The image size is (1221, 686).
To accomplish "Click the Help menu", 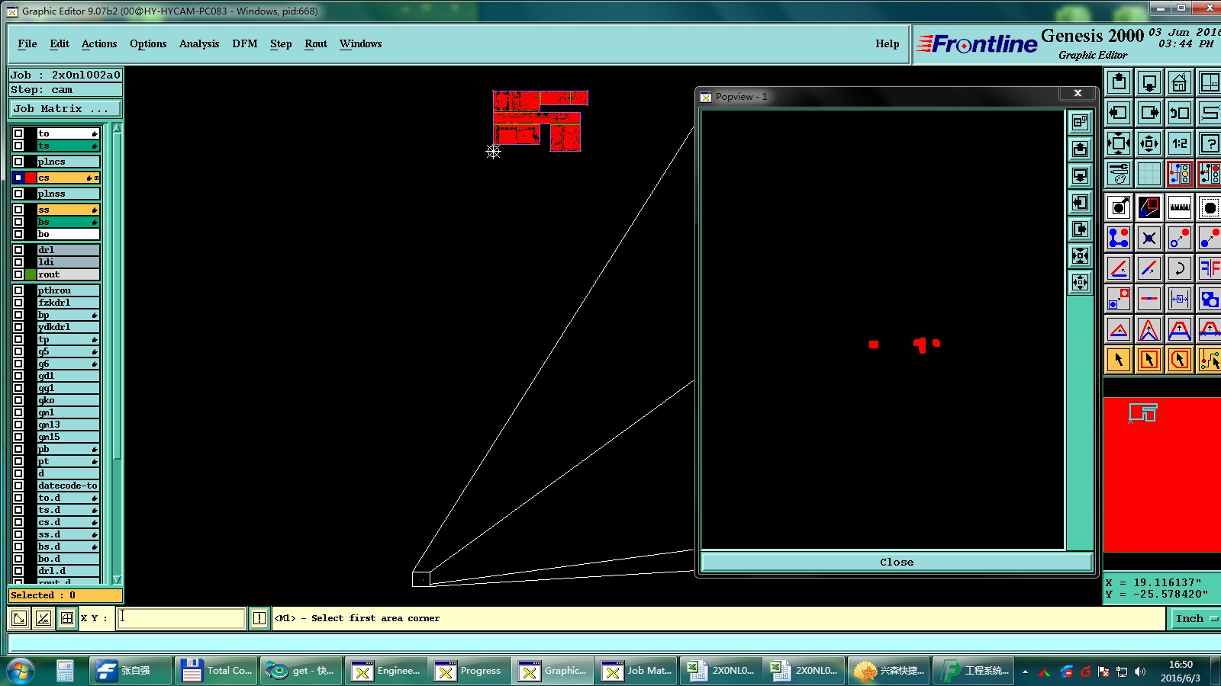I will [888, 43].
